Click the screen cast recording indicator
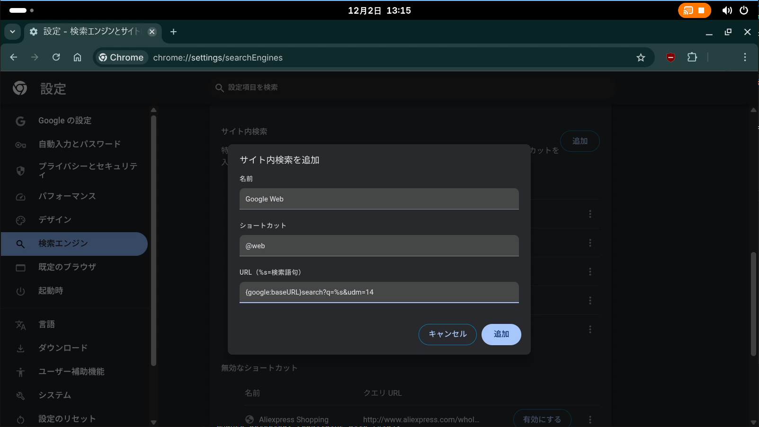The width and height of the screenshot is (759, 427). (x=694, y=10)
